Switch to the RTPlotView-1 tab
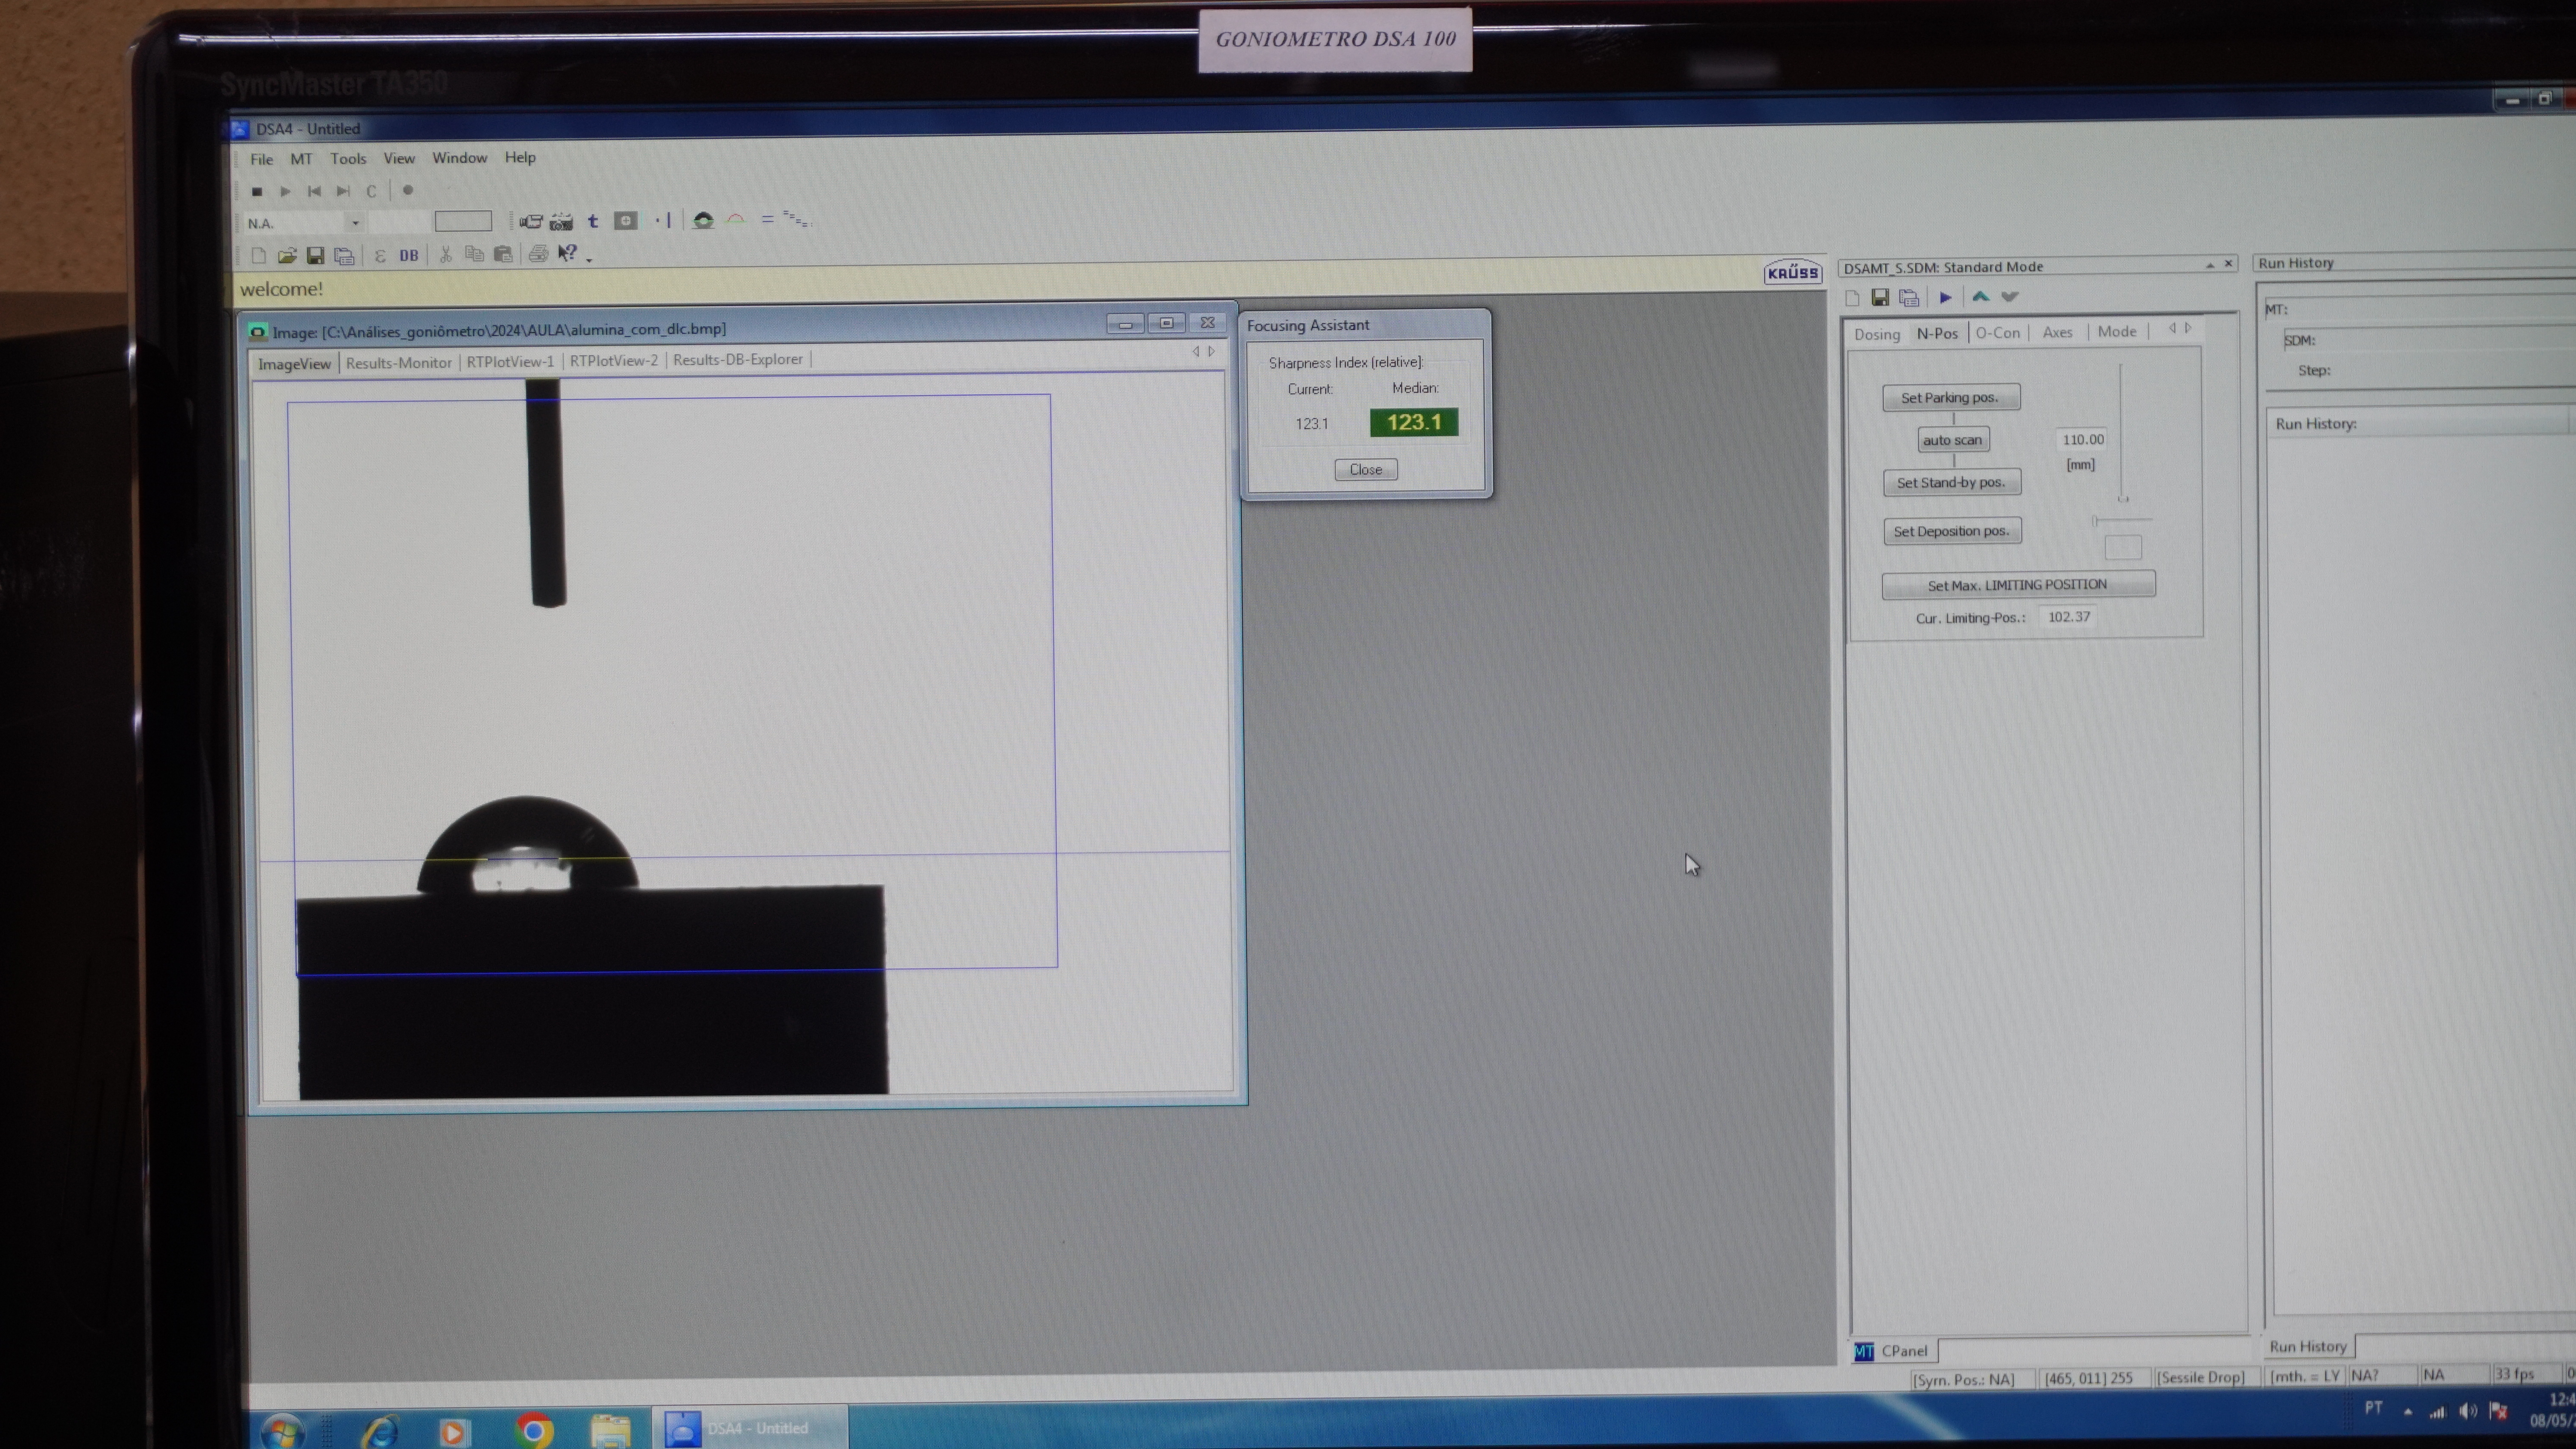This screenshot has height=1449, width=2576. click(x=510, y=361)
